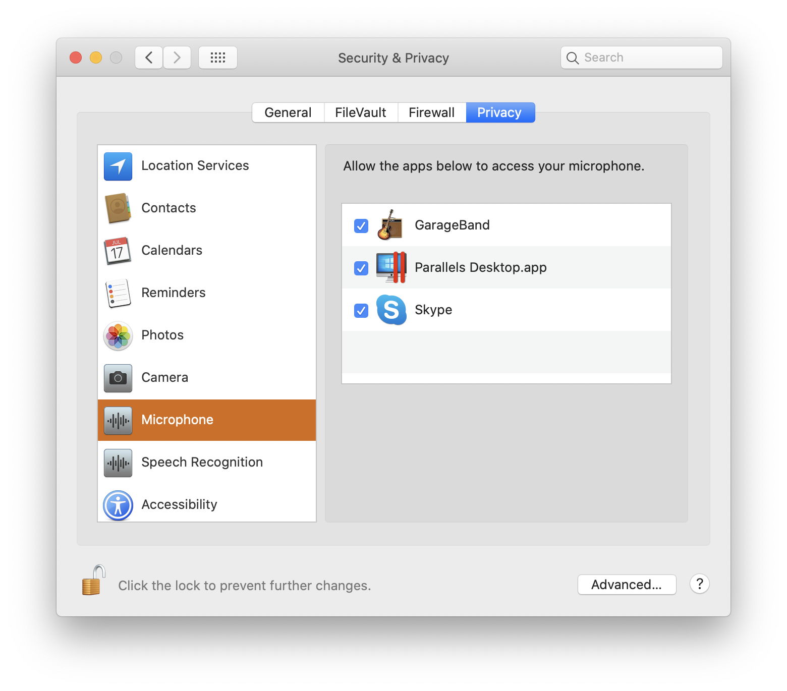Toggle Skype microphone permission checkbox
The width and height of the screenshot is (787, 691).
click(x=361, y=310)
